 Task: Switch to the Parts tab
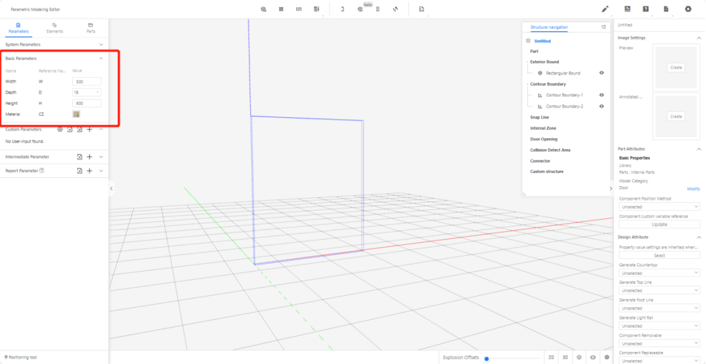tap(91, 27)
